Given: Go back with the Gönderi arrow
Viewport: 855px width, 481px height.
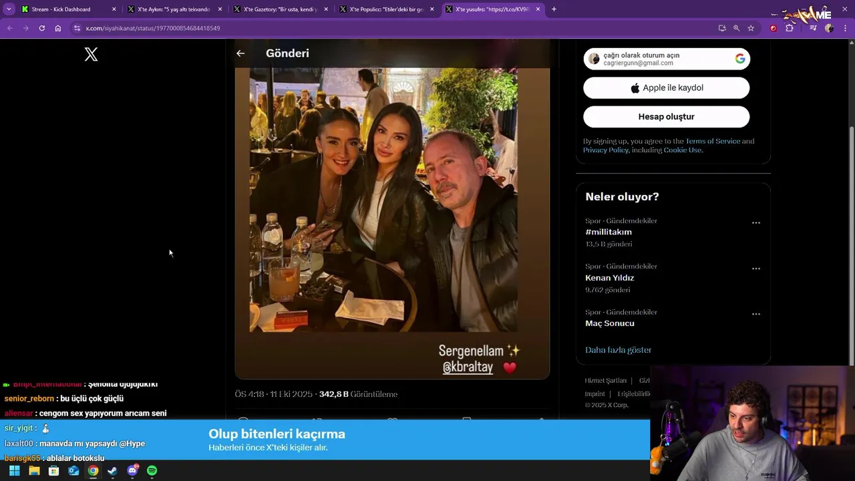Looking at the screenshot, I should 240,53.
